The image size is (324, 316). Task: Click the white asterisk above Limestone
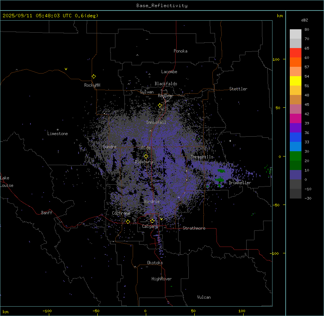[x=58, y=130]
